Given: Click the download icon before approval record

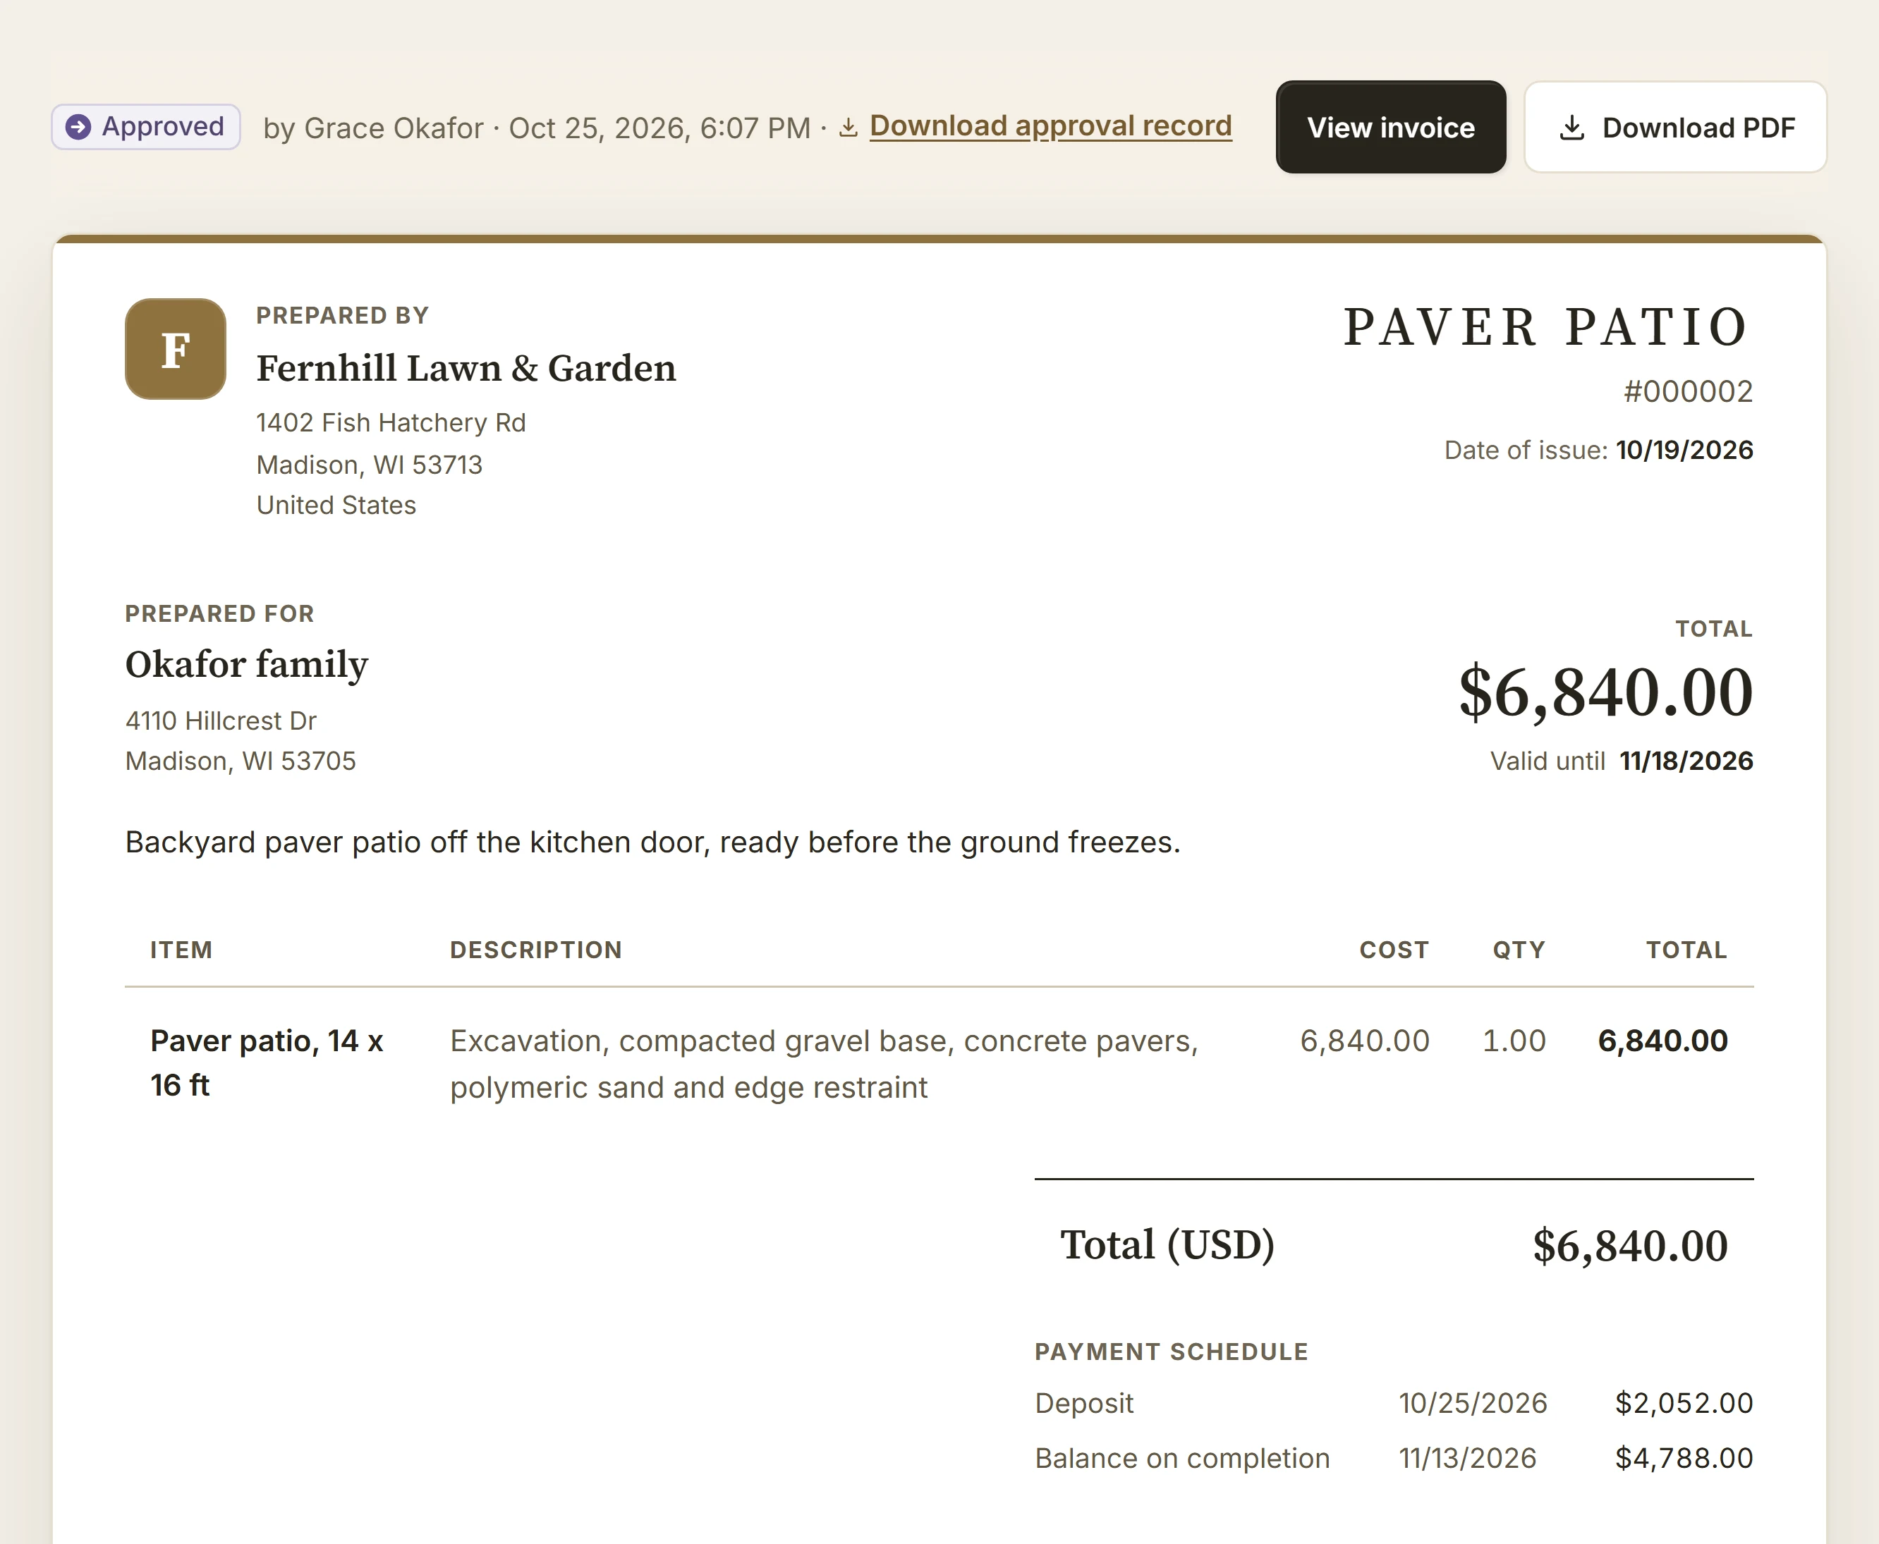Looking at the screenshot, I should [x=849, y=128].
